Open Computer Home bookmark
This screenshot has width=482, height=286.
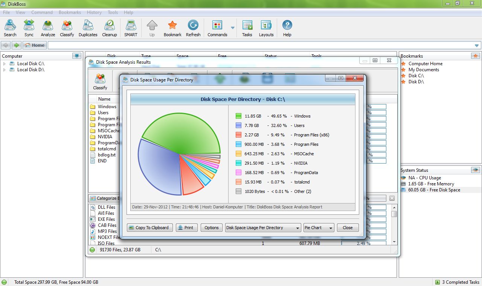coord(426,64)
